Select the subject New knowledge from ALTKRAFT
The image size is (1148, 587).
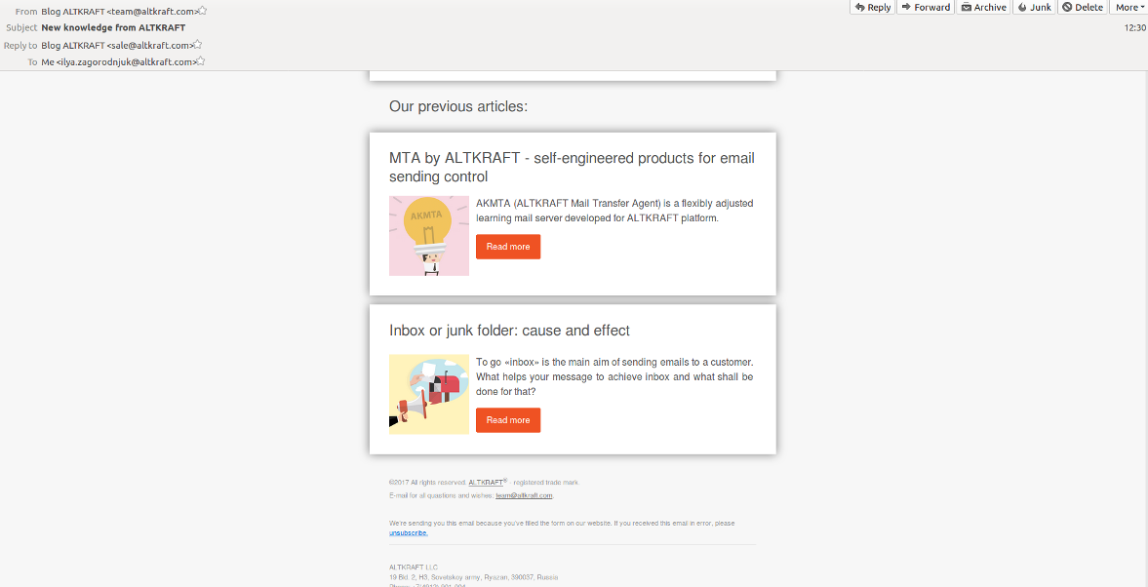coord(113,28)
